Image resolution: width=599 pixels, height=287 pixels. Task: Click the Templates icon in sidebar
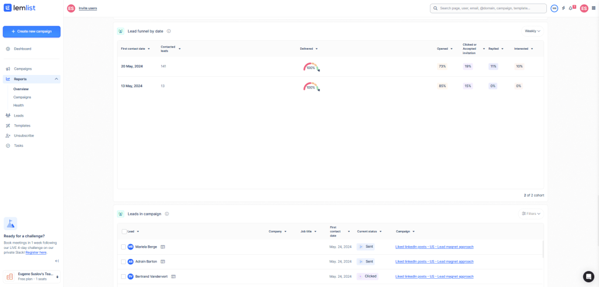click(8, 125)
